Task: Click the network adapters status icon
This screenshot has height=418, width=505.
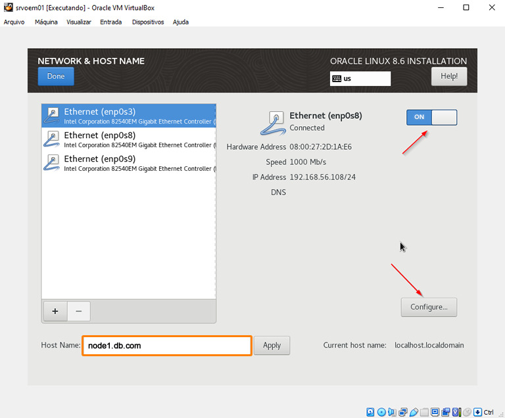Action: pos(403,412)
